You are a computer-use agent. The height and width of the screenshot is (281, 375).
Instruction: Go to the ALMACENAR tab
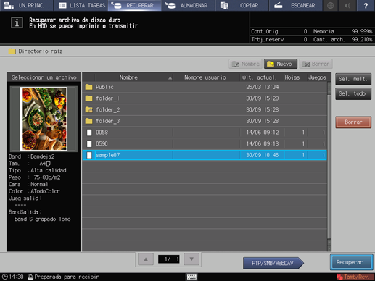point(189,5)
